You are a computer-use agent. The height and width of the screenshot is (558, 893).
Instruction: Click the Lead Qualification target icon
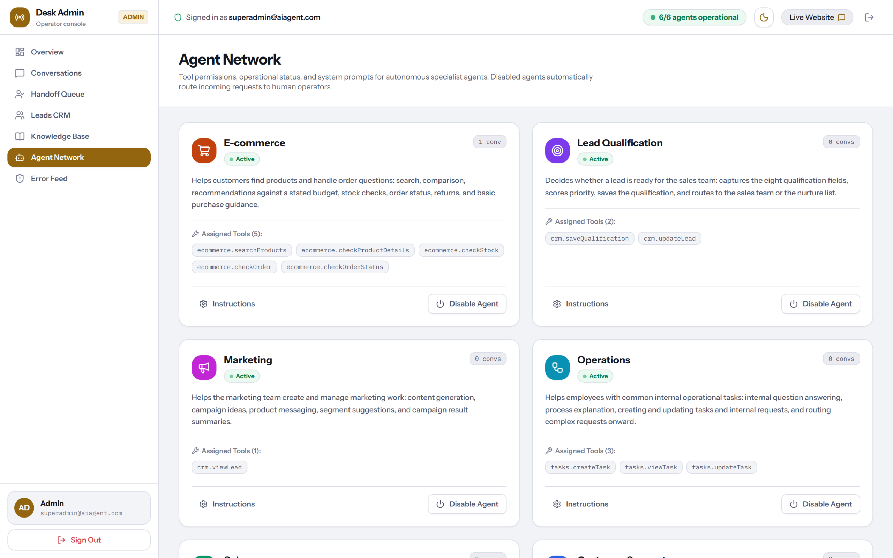click(x=557, y=151)
